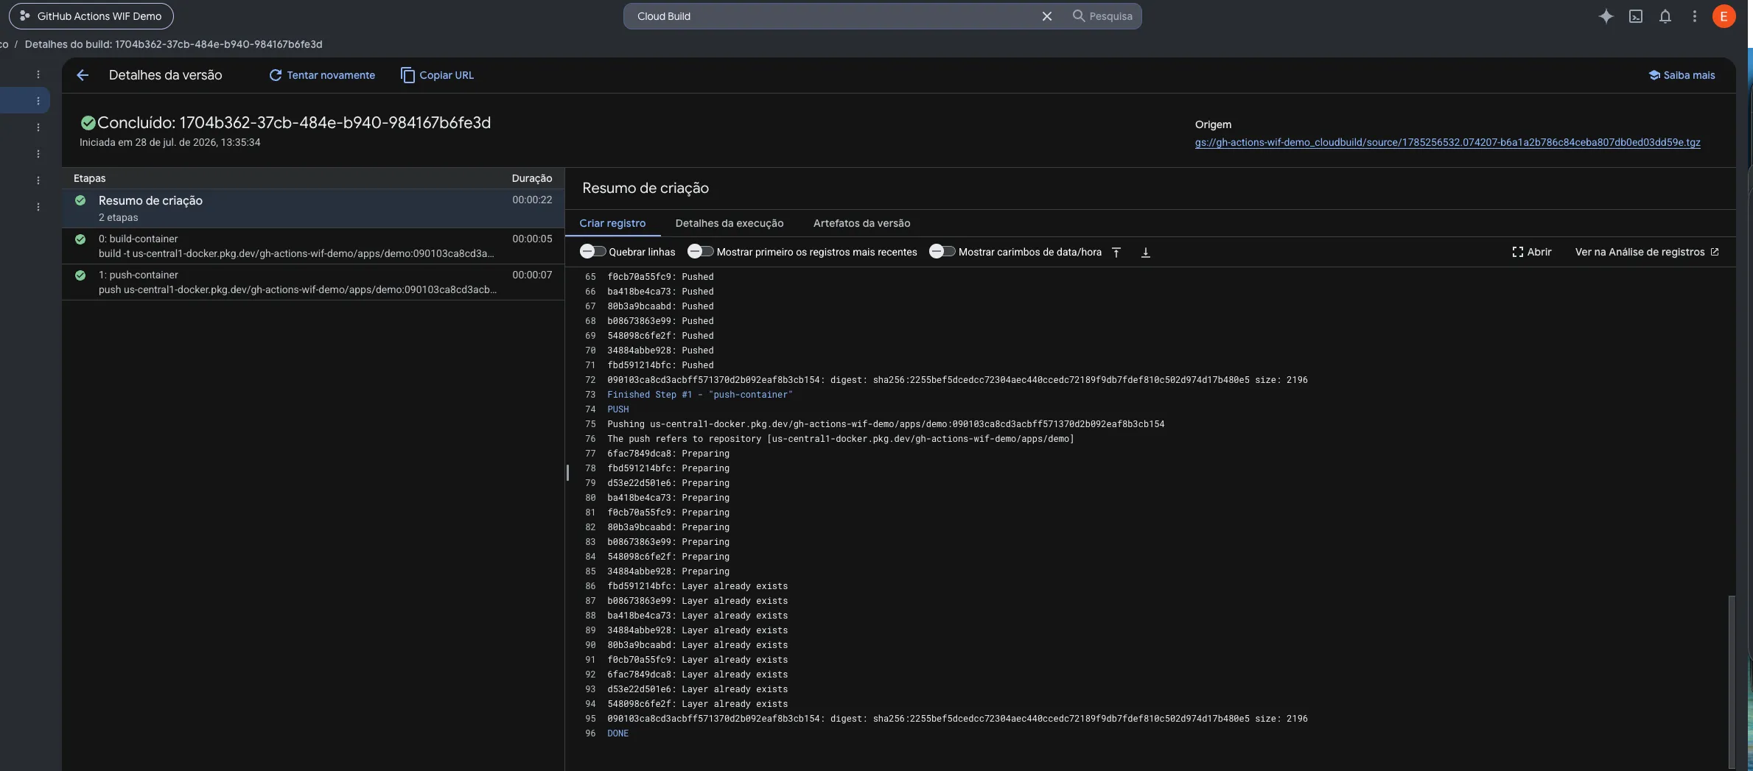1753x771 pixels.
Task: Open Ver na Análise de registros link
Action: (1647, 252)
